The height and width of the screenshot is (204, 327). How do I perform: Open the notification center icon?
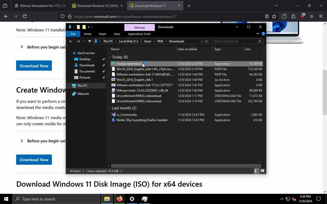click(x=319, y=199)
